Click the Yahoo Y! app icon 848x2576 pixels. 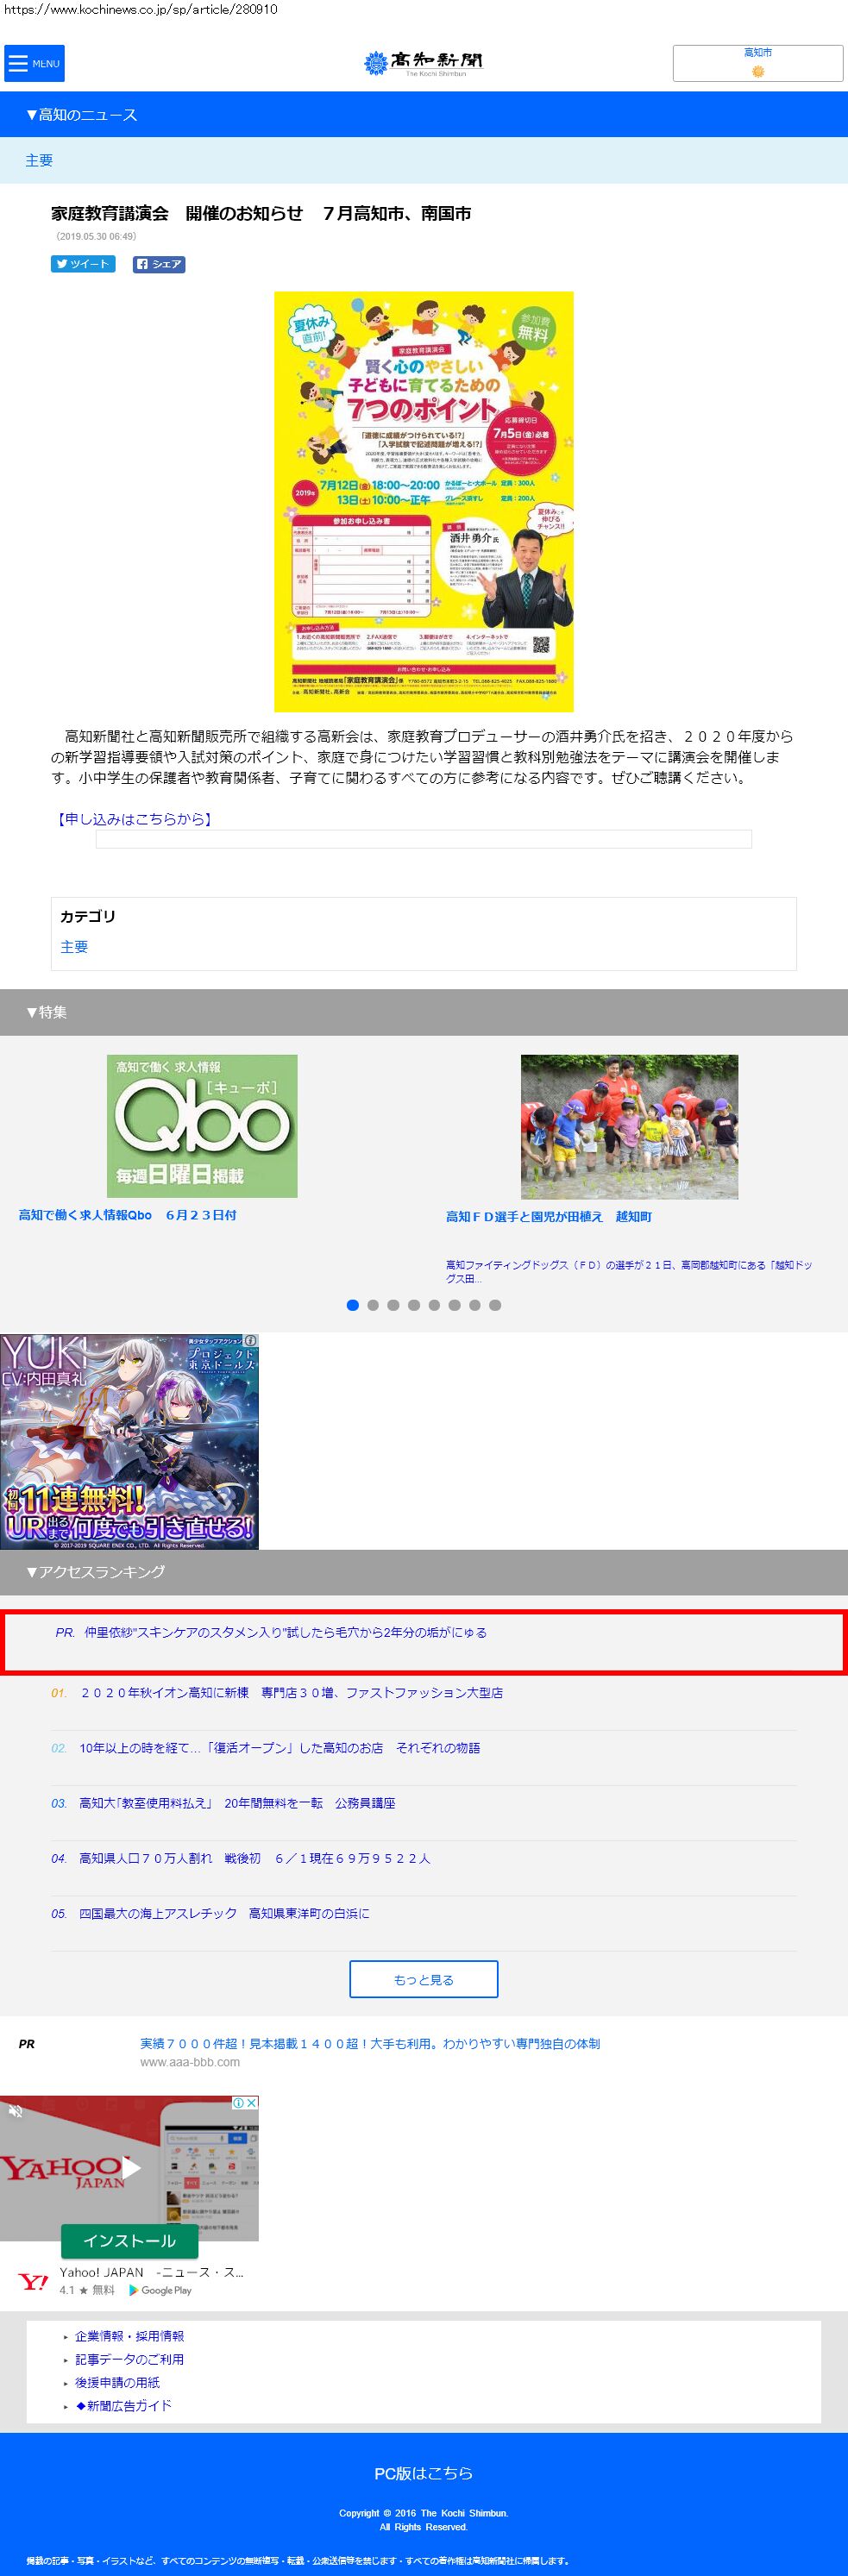point(33,2281)
